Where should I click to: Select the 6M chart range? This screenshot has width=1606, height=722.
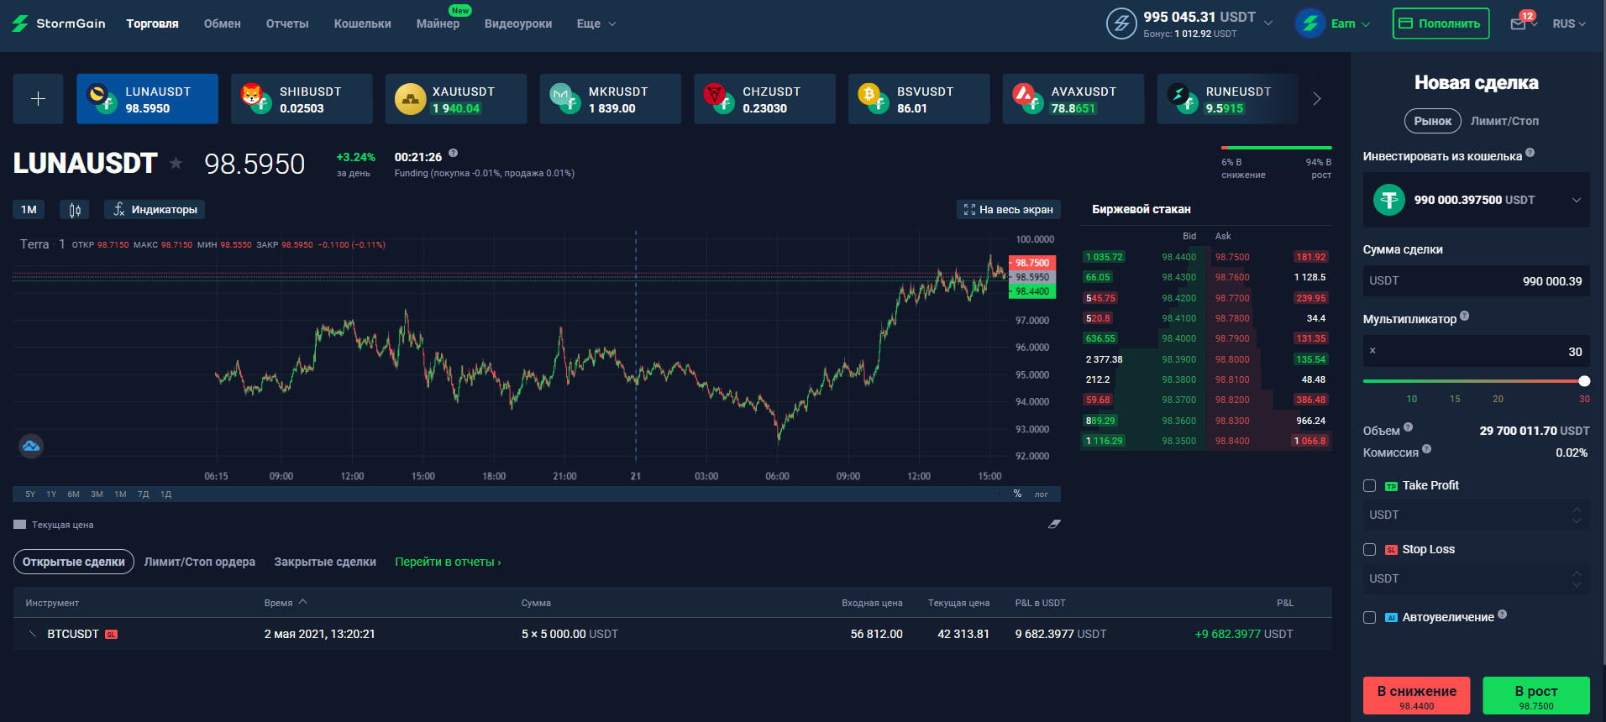click(x=74, y=494)
